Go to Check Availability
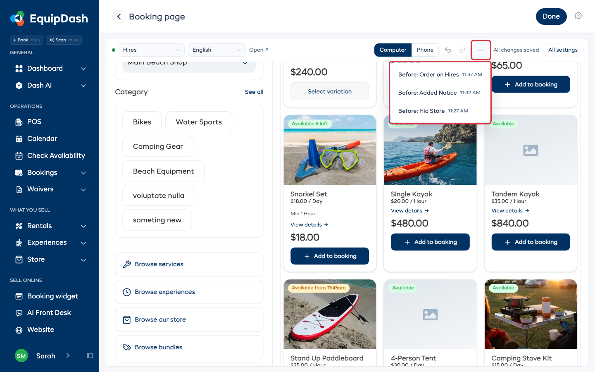This screenshot has width=595, height=372. 50,155
